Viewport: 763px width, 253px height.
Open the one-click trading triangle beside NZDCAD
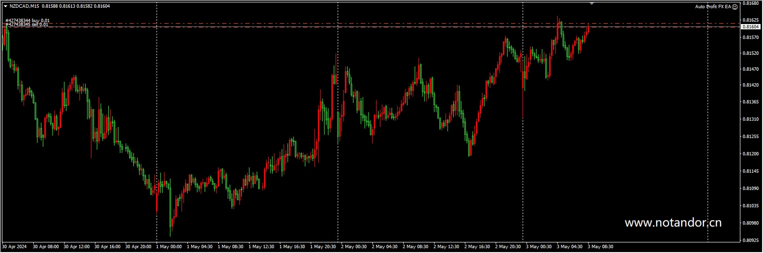click(5, 6)
